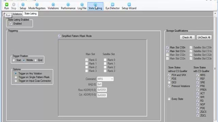Toggle Main Slot CS1n checkbox
218x122 pixels.
tap(167, 51)
